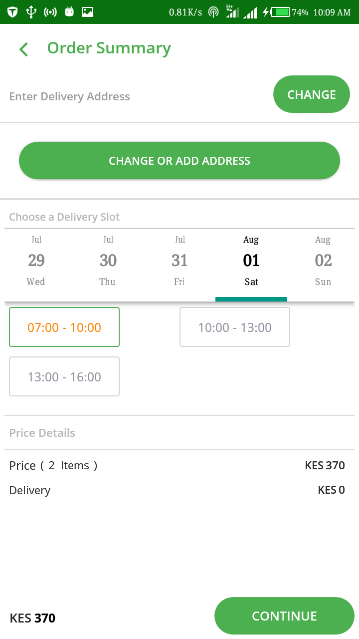Switch to Fri Jul 31 date tab
The width and height of the screenshot is (359, 639).
point(179,261)
